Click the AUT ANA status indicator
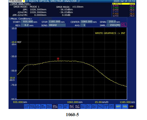147x120 pixels. point(77,106)
